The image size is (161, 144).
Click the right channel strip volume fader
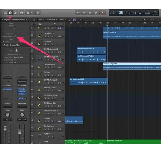tap(20, 132)
